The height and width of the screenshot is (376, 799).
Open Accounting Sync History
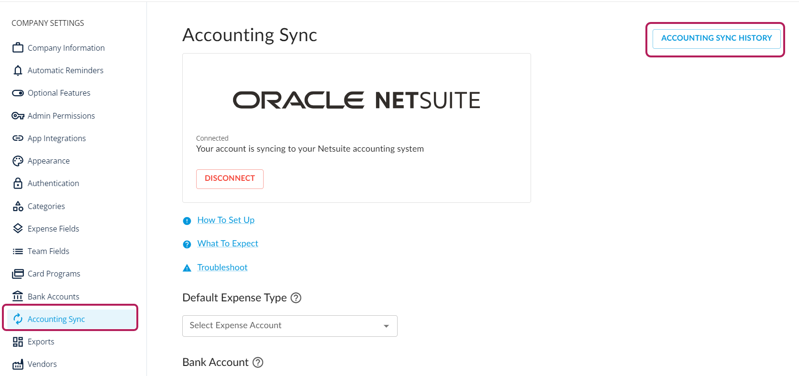click(x=716, y=38)
